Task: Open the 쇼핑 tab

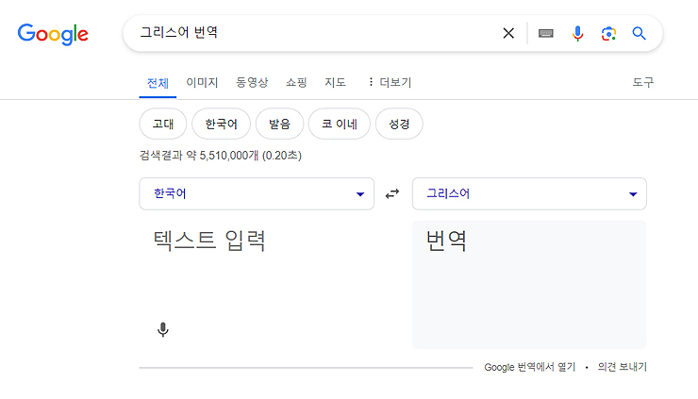Action: [296, 82]
